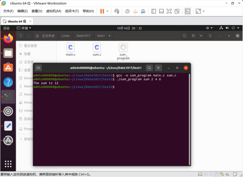The height and width of the screenshot is (177, 243).
Task: Open Files from the Ubuntu dock
Action: [x=8, y=53]
